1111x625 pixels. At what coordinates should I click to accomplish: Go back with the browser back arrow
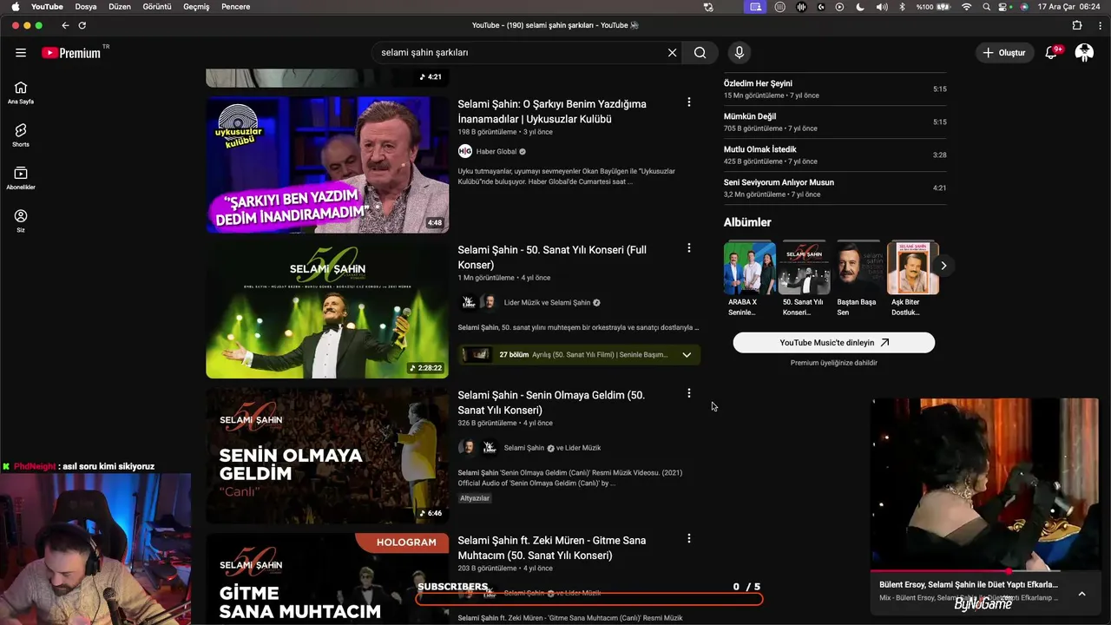[x=65, y=25]
